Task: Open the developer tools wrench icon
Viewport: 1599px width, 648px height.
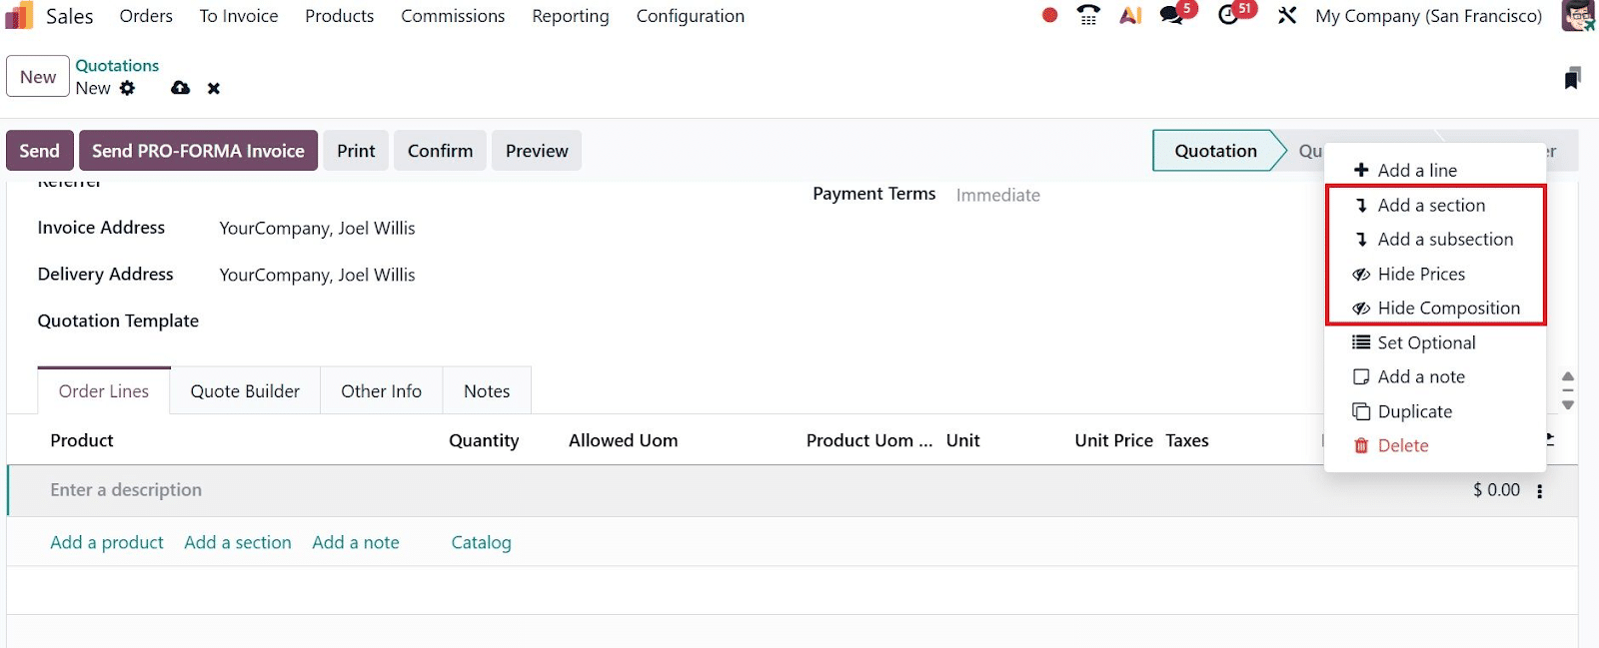Action: [x=1287, y=16]
